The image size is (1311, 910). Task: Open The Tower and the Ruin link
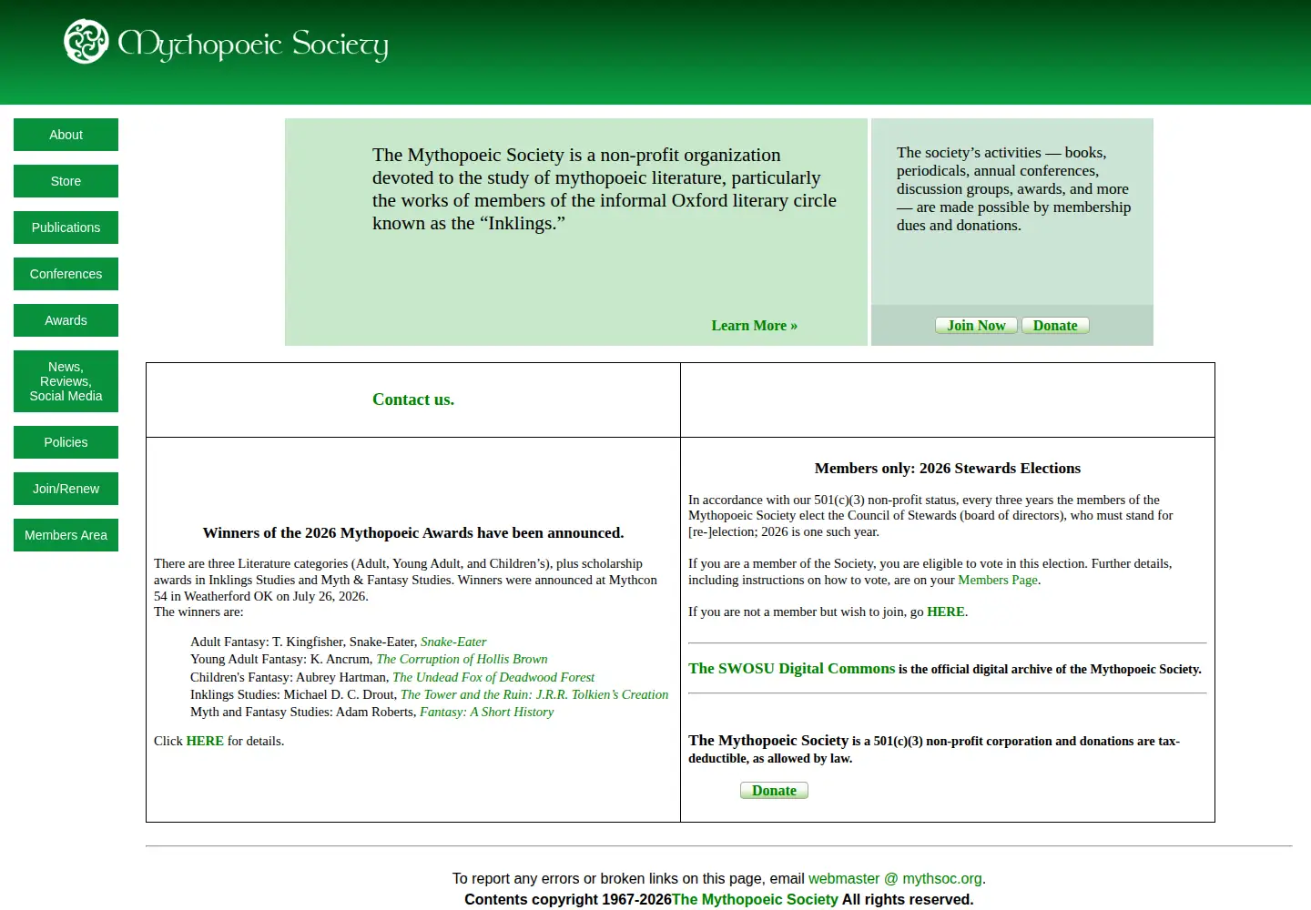(x=534, y=694)
